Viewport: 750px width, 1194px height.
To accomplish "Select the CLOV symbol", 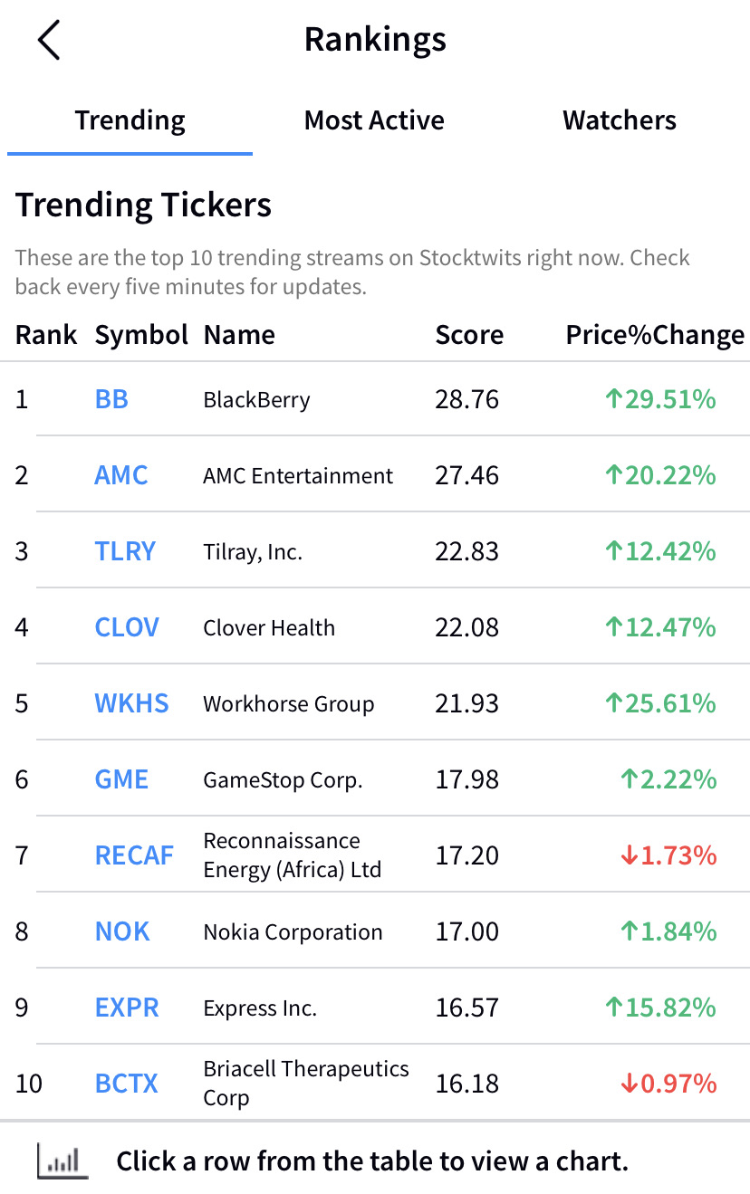I will [x=127, y=627].
